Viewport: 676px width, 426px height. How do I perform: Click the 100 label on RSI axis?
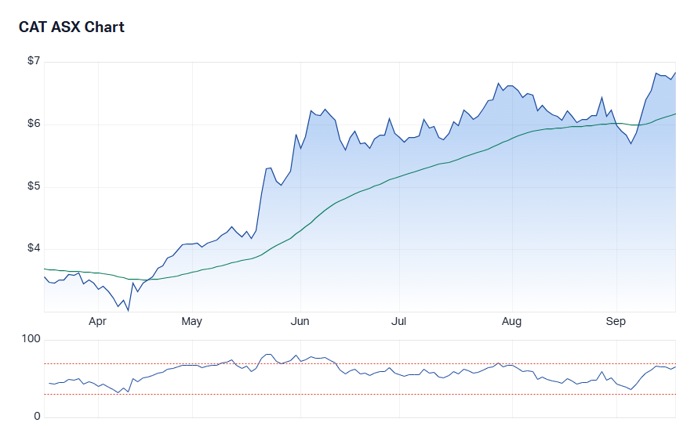[31, 340]
